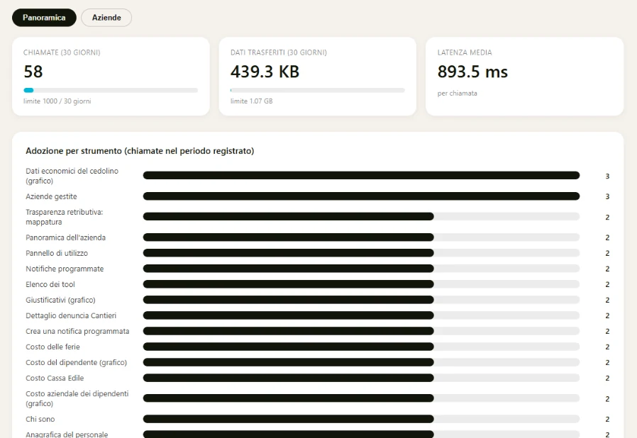
Task: Click the Giustificativi (grafico) usage bar
Action: click(x=361, y=300)
